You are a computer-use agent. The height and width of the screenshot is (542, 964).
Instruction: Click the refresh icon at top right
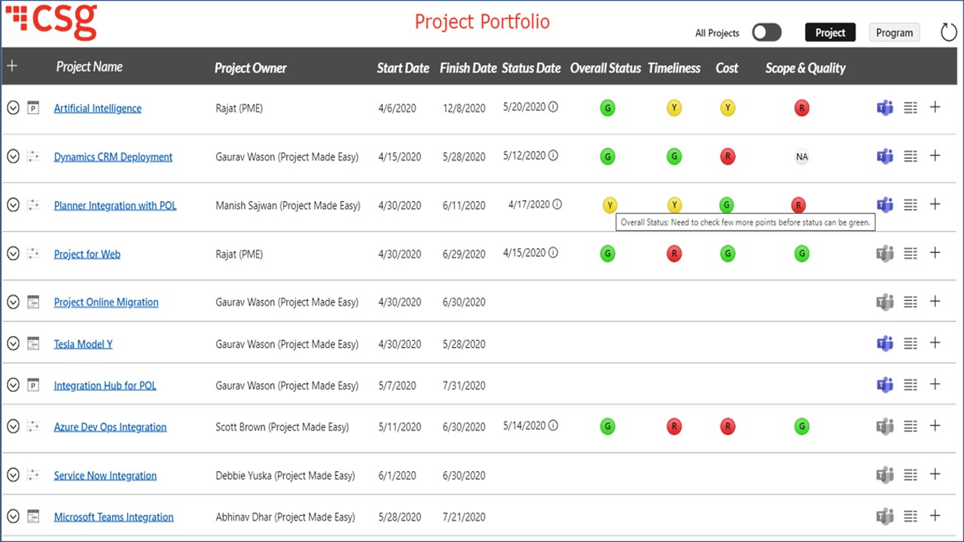point(948,32)
